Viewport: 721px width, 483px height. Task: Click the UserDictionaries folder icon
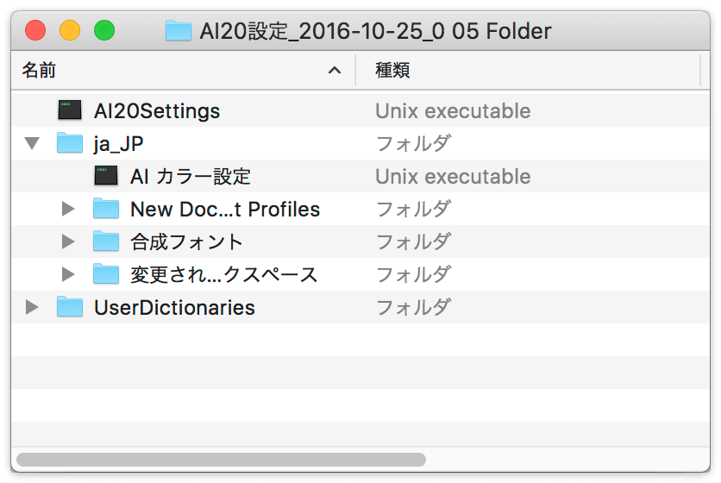point(70,307)
